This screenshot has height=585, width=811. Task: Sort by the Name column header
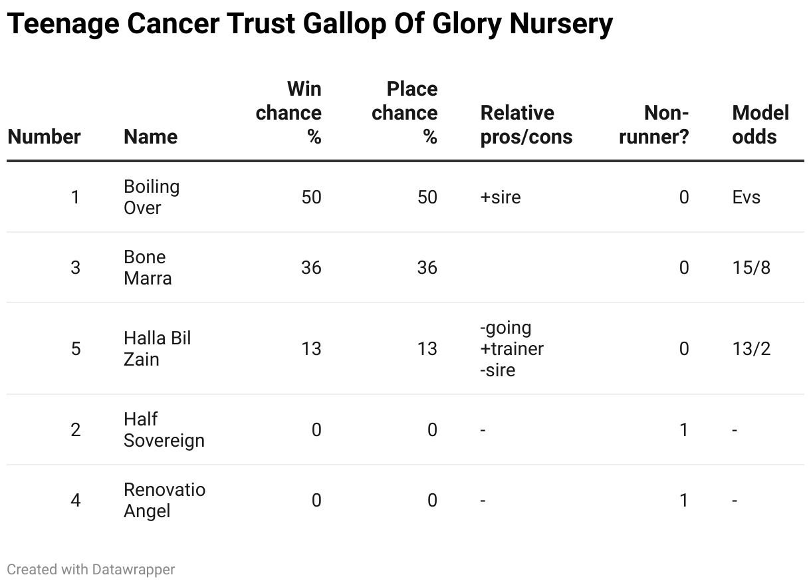pos(150,136)
